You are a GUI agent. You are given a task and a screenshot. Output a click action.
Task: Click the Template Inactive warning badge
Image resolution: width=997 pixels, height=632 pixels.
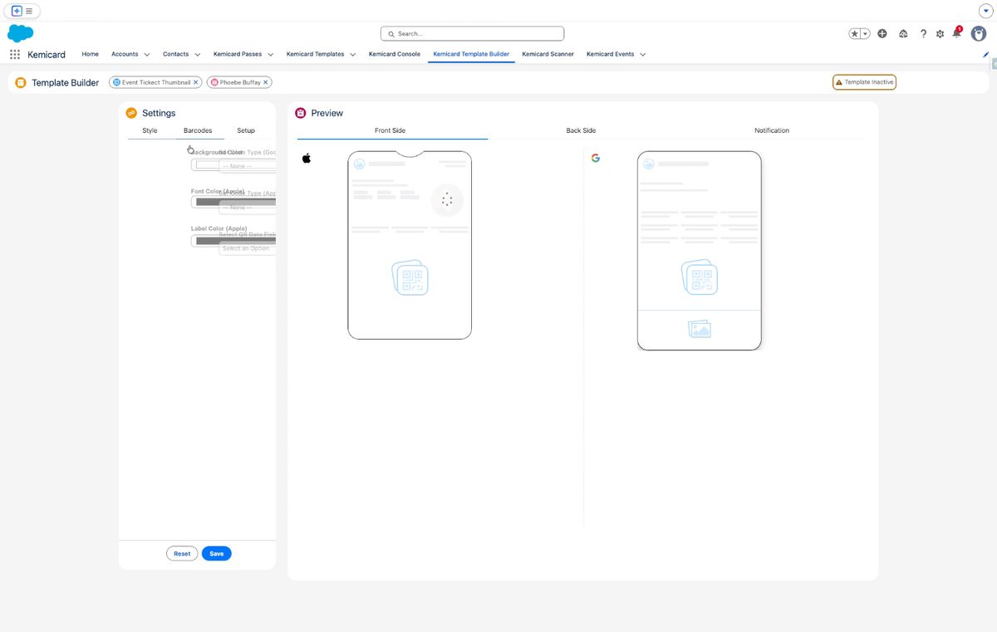click(864, 82)
